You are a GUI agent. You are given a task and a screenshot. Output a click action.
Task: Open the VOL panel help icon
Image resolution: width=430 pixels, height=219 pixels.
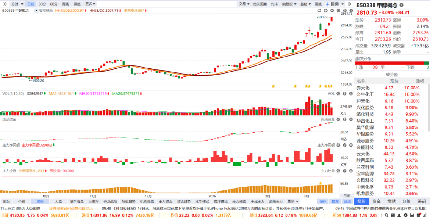tap(344, 93)
